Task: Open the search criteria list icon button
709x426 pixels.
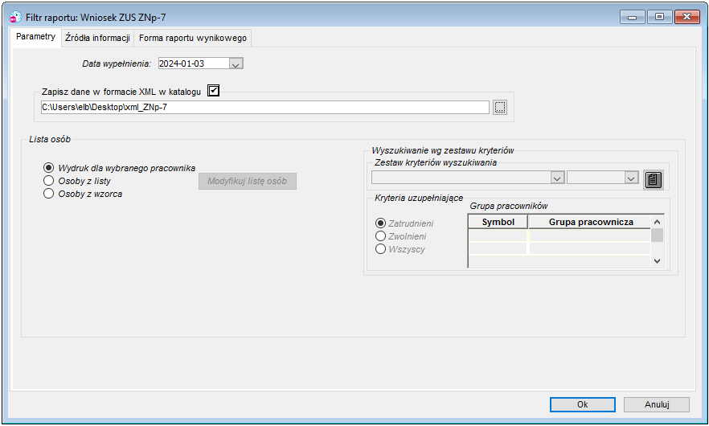Action: click(653, 179)
